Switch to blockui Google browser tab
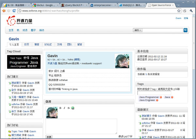This screenshot has height=139, width=196. [45, 5]
